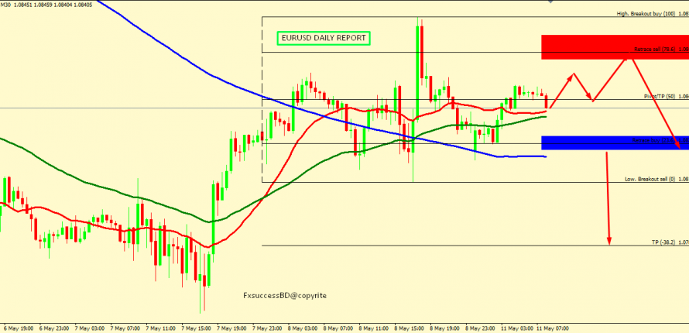This screenshot has height=333, width=689.
Task: Click the FxsuccessBD@copyrite watermark text
Action: click(x=284, y=296)
